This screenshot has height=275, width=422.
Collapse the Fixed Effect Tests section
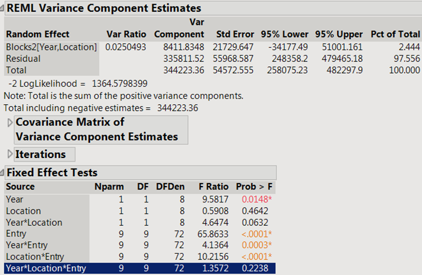tap(4, 173)
